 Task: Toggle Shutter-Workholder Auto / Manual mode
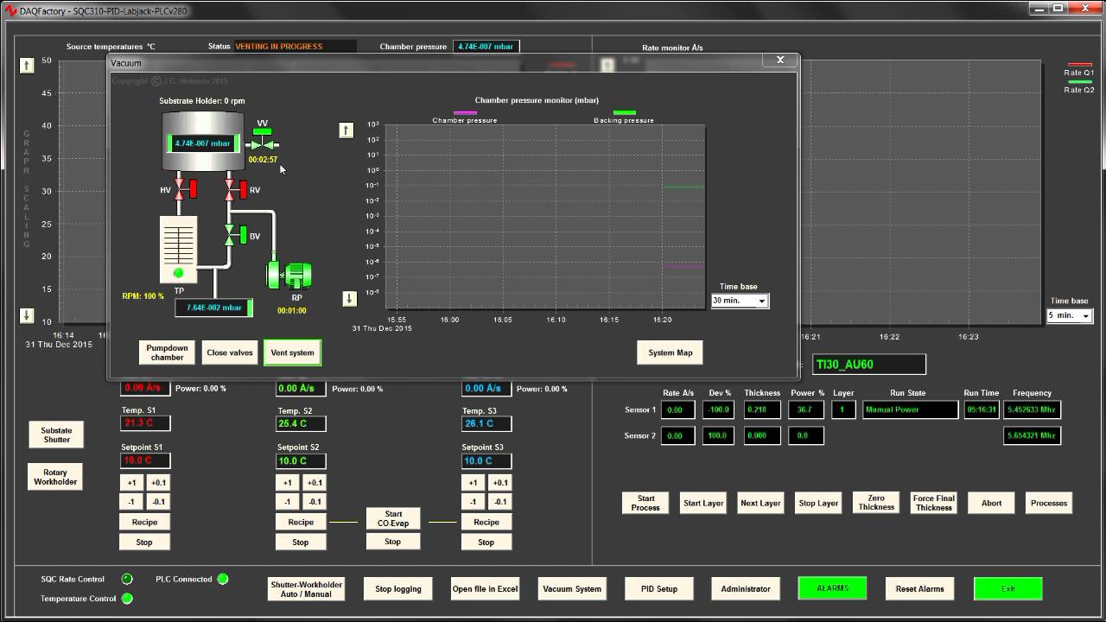coord(306,589)
